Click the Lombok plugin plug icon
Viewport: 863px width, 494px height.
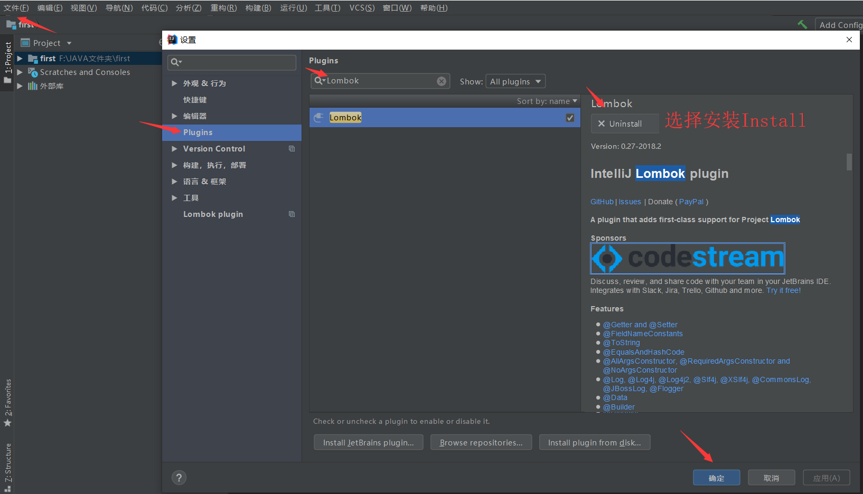(318, 118)
